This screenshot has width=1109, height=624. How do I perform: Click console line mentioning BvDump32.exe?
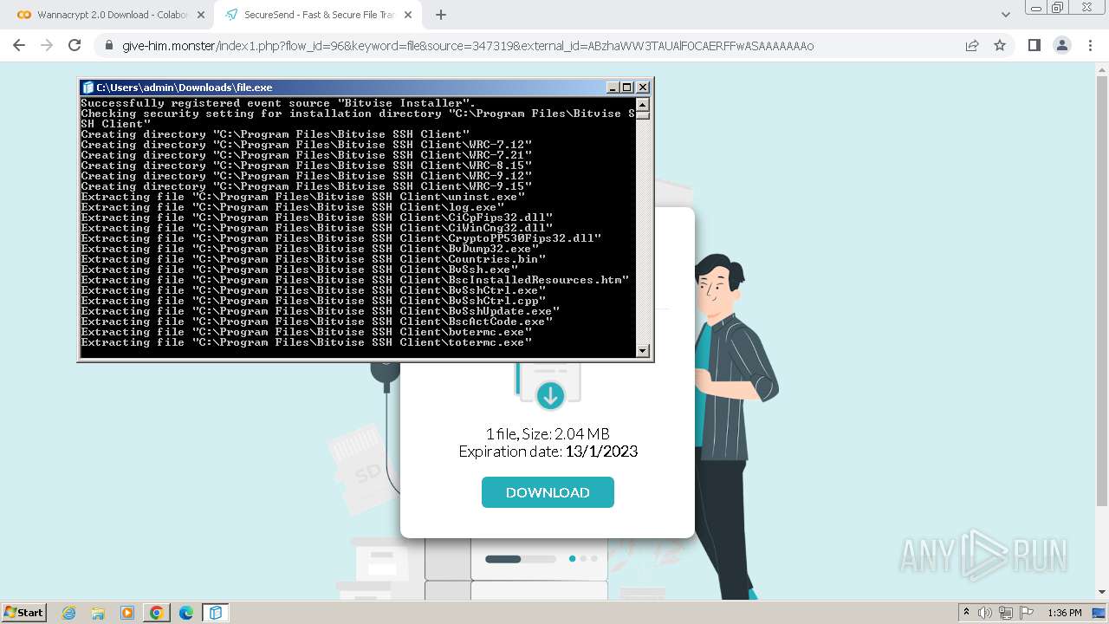[310, 249]
